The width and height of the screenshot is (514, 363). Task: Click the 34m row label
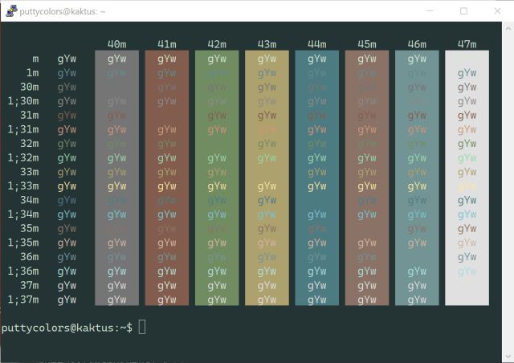[x=29, y=200]
